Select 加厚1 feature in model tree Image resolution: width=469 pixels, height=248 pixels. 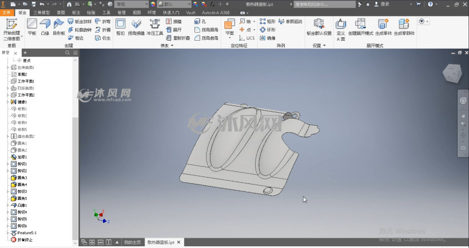19,157
